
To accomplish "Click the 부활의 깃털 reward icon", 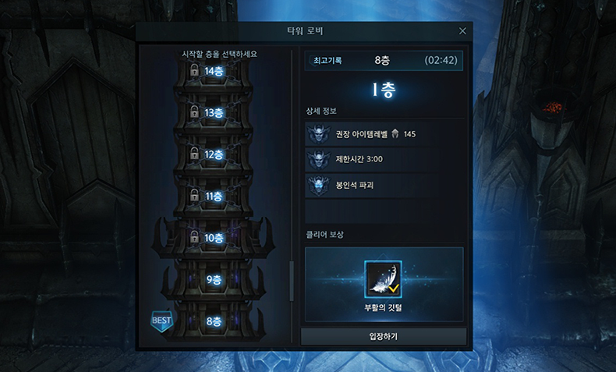I will pos(383,279).
